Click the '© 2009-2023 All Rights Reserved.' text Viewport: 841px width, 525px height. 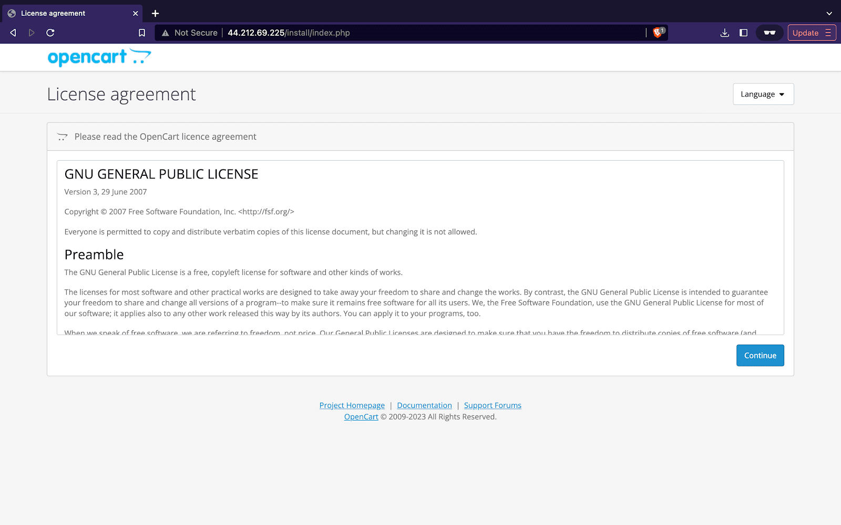click(438, 417)
